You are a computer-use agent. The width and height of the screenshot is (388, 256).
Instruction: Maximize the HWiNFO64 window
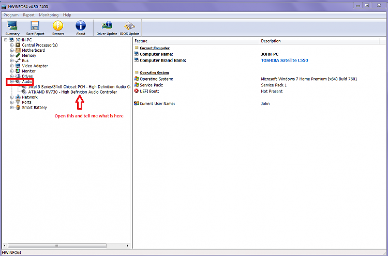[367, 5]
